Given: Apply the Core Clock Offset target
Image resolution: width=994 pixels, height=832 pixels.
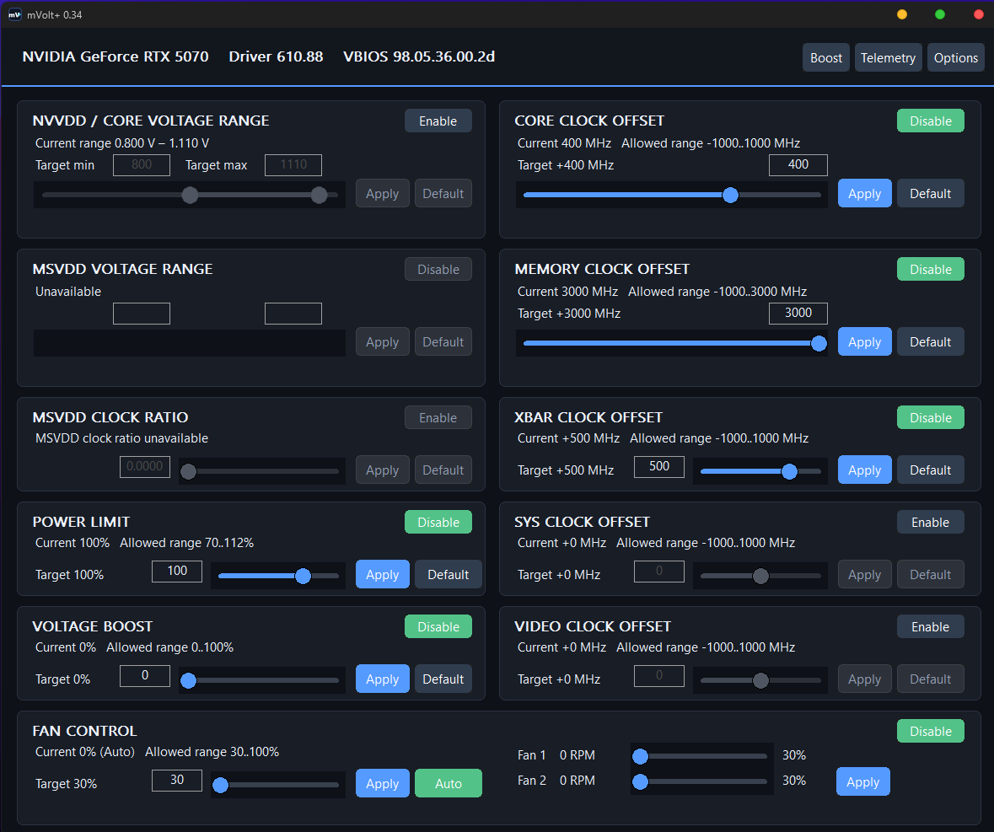Looking at the screenshot, I should [x=865, y=193].
